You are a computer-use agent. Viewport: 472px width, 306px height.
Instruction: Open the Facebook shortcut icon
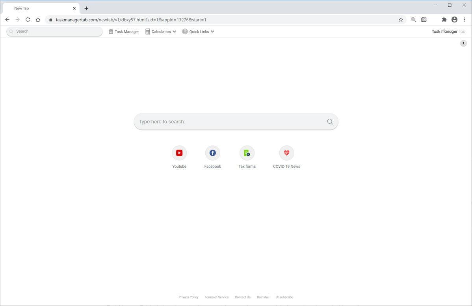(212, 153)
